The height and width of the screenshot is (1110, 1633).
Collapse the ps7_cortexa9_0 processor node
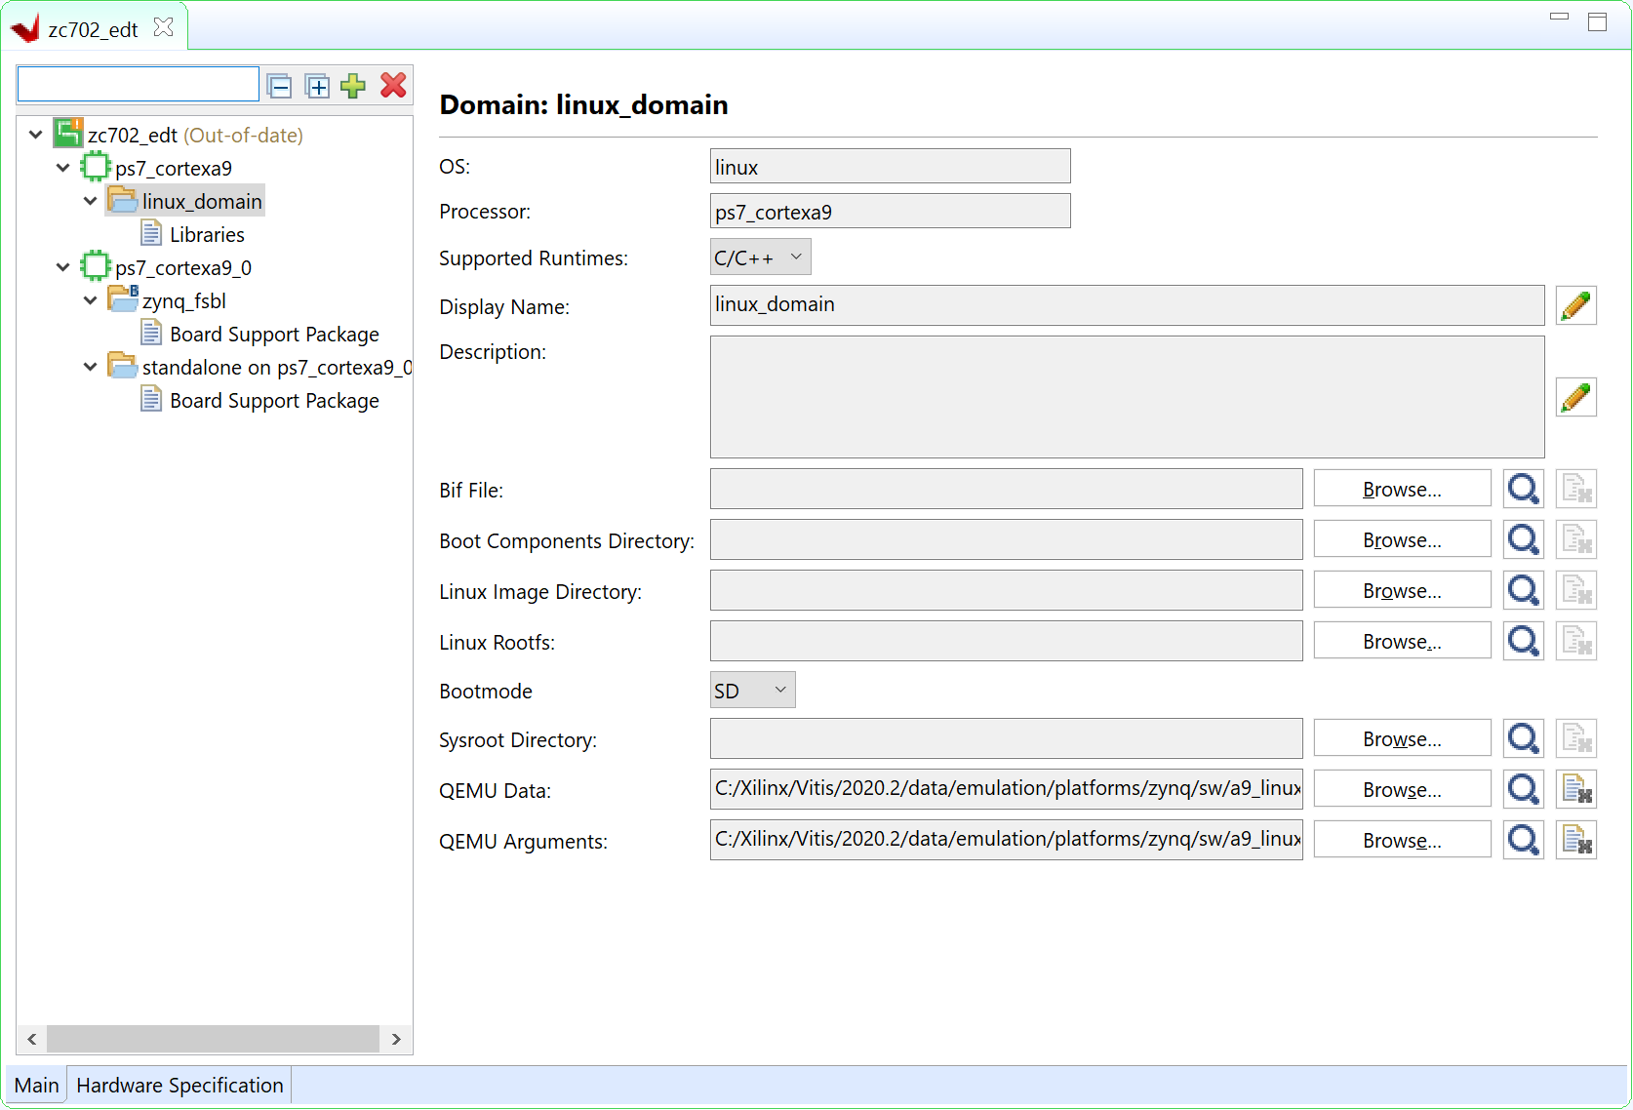[63, 267]
